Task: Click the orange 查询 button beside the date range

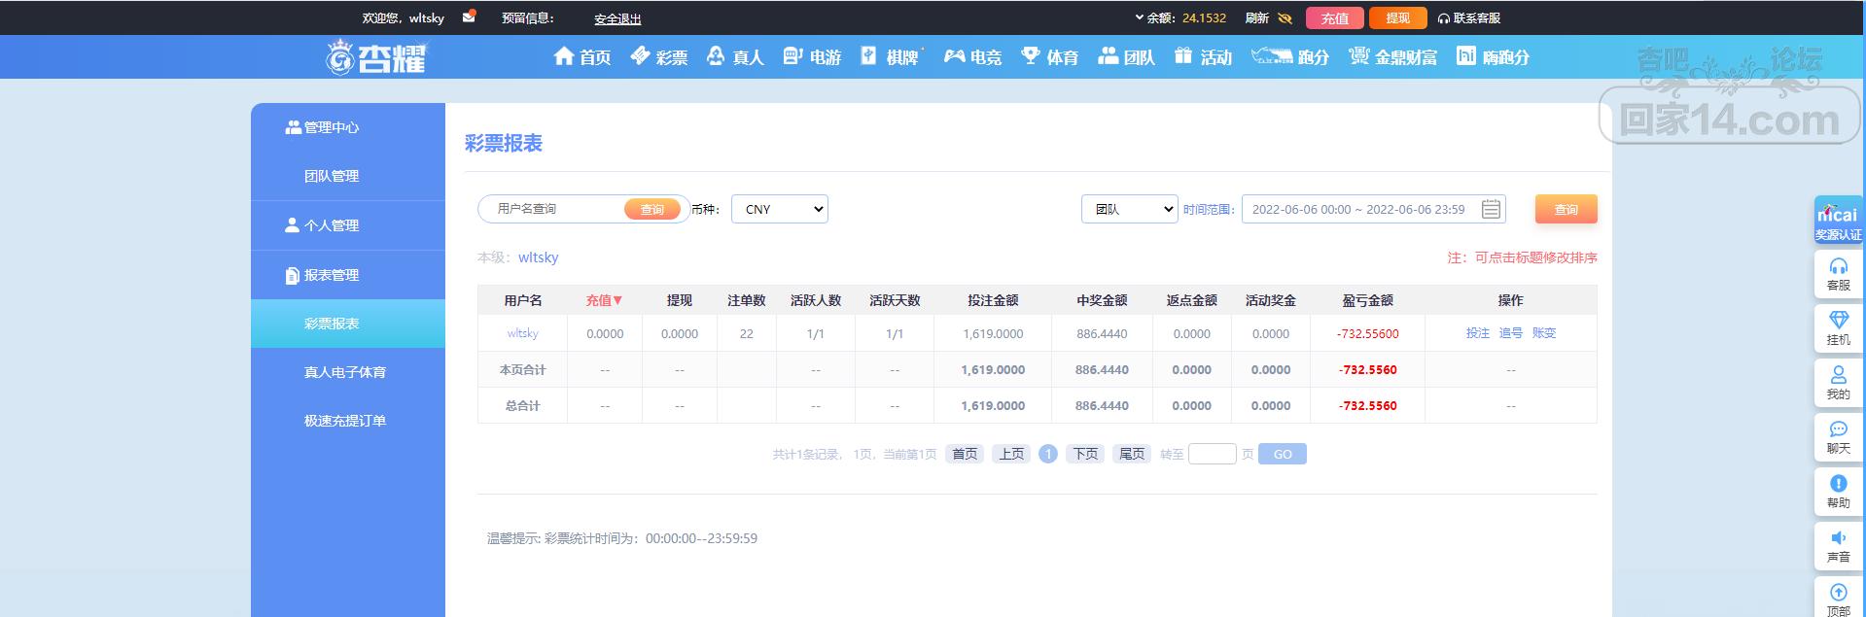Action: point(1566,209)
